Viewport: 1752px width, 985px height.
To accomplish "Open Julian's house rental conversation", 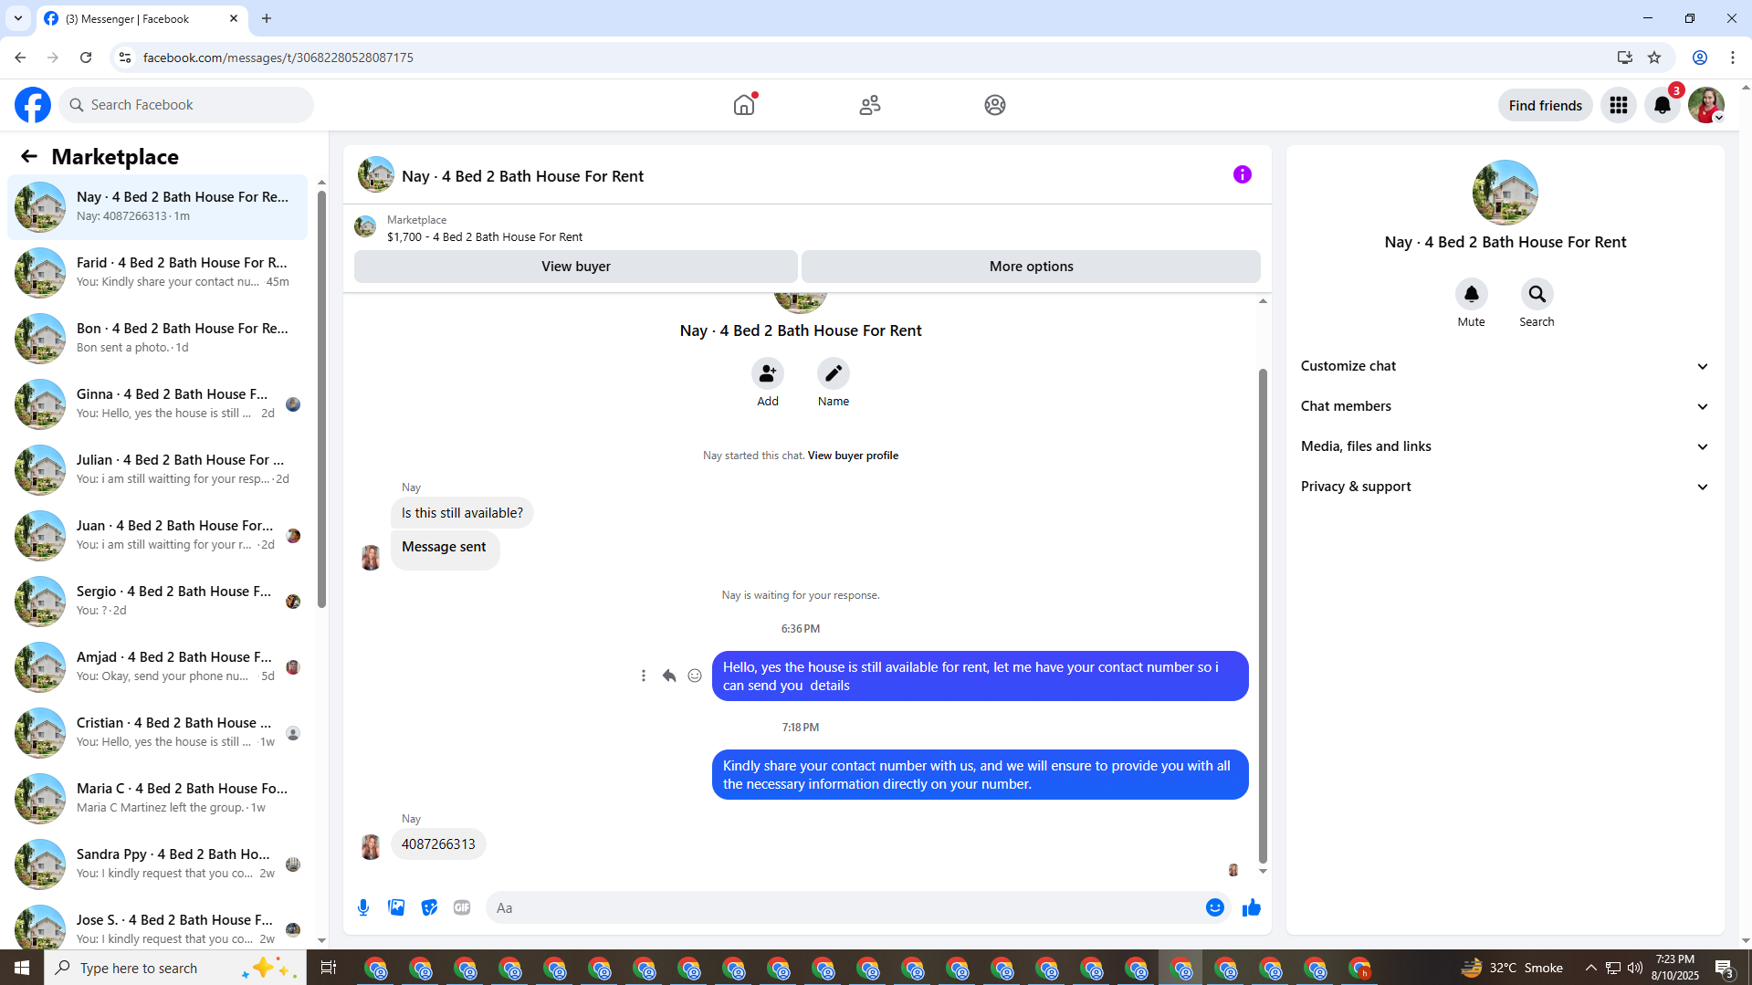I will (x=157, y=469).
